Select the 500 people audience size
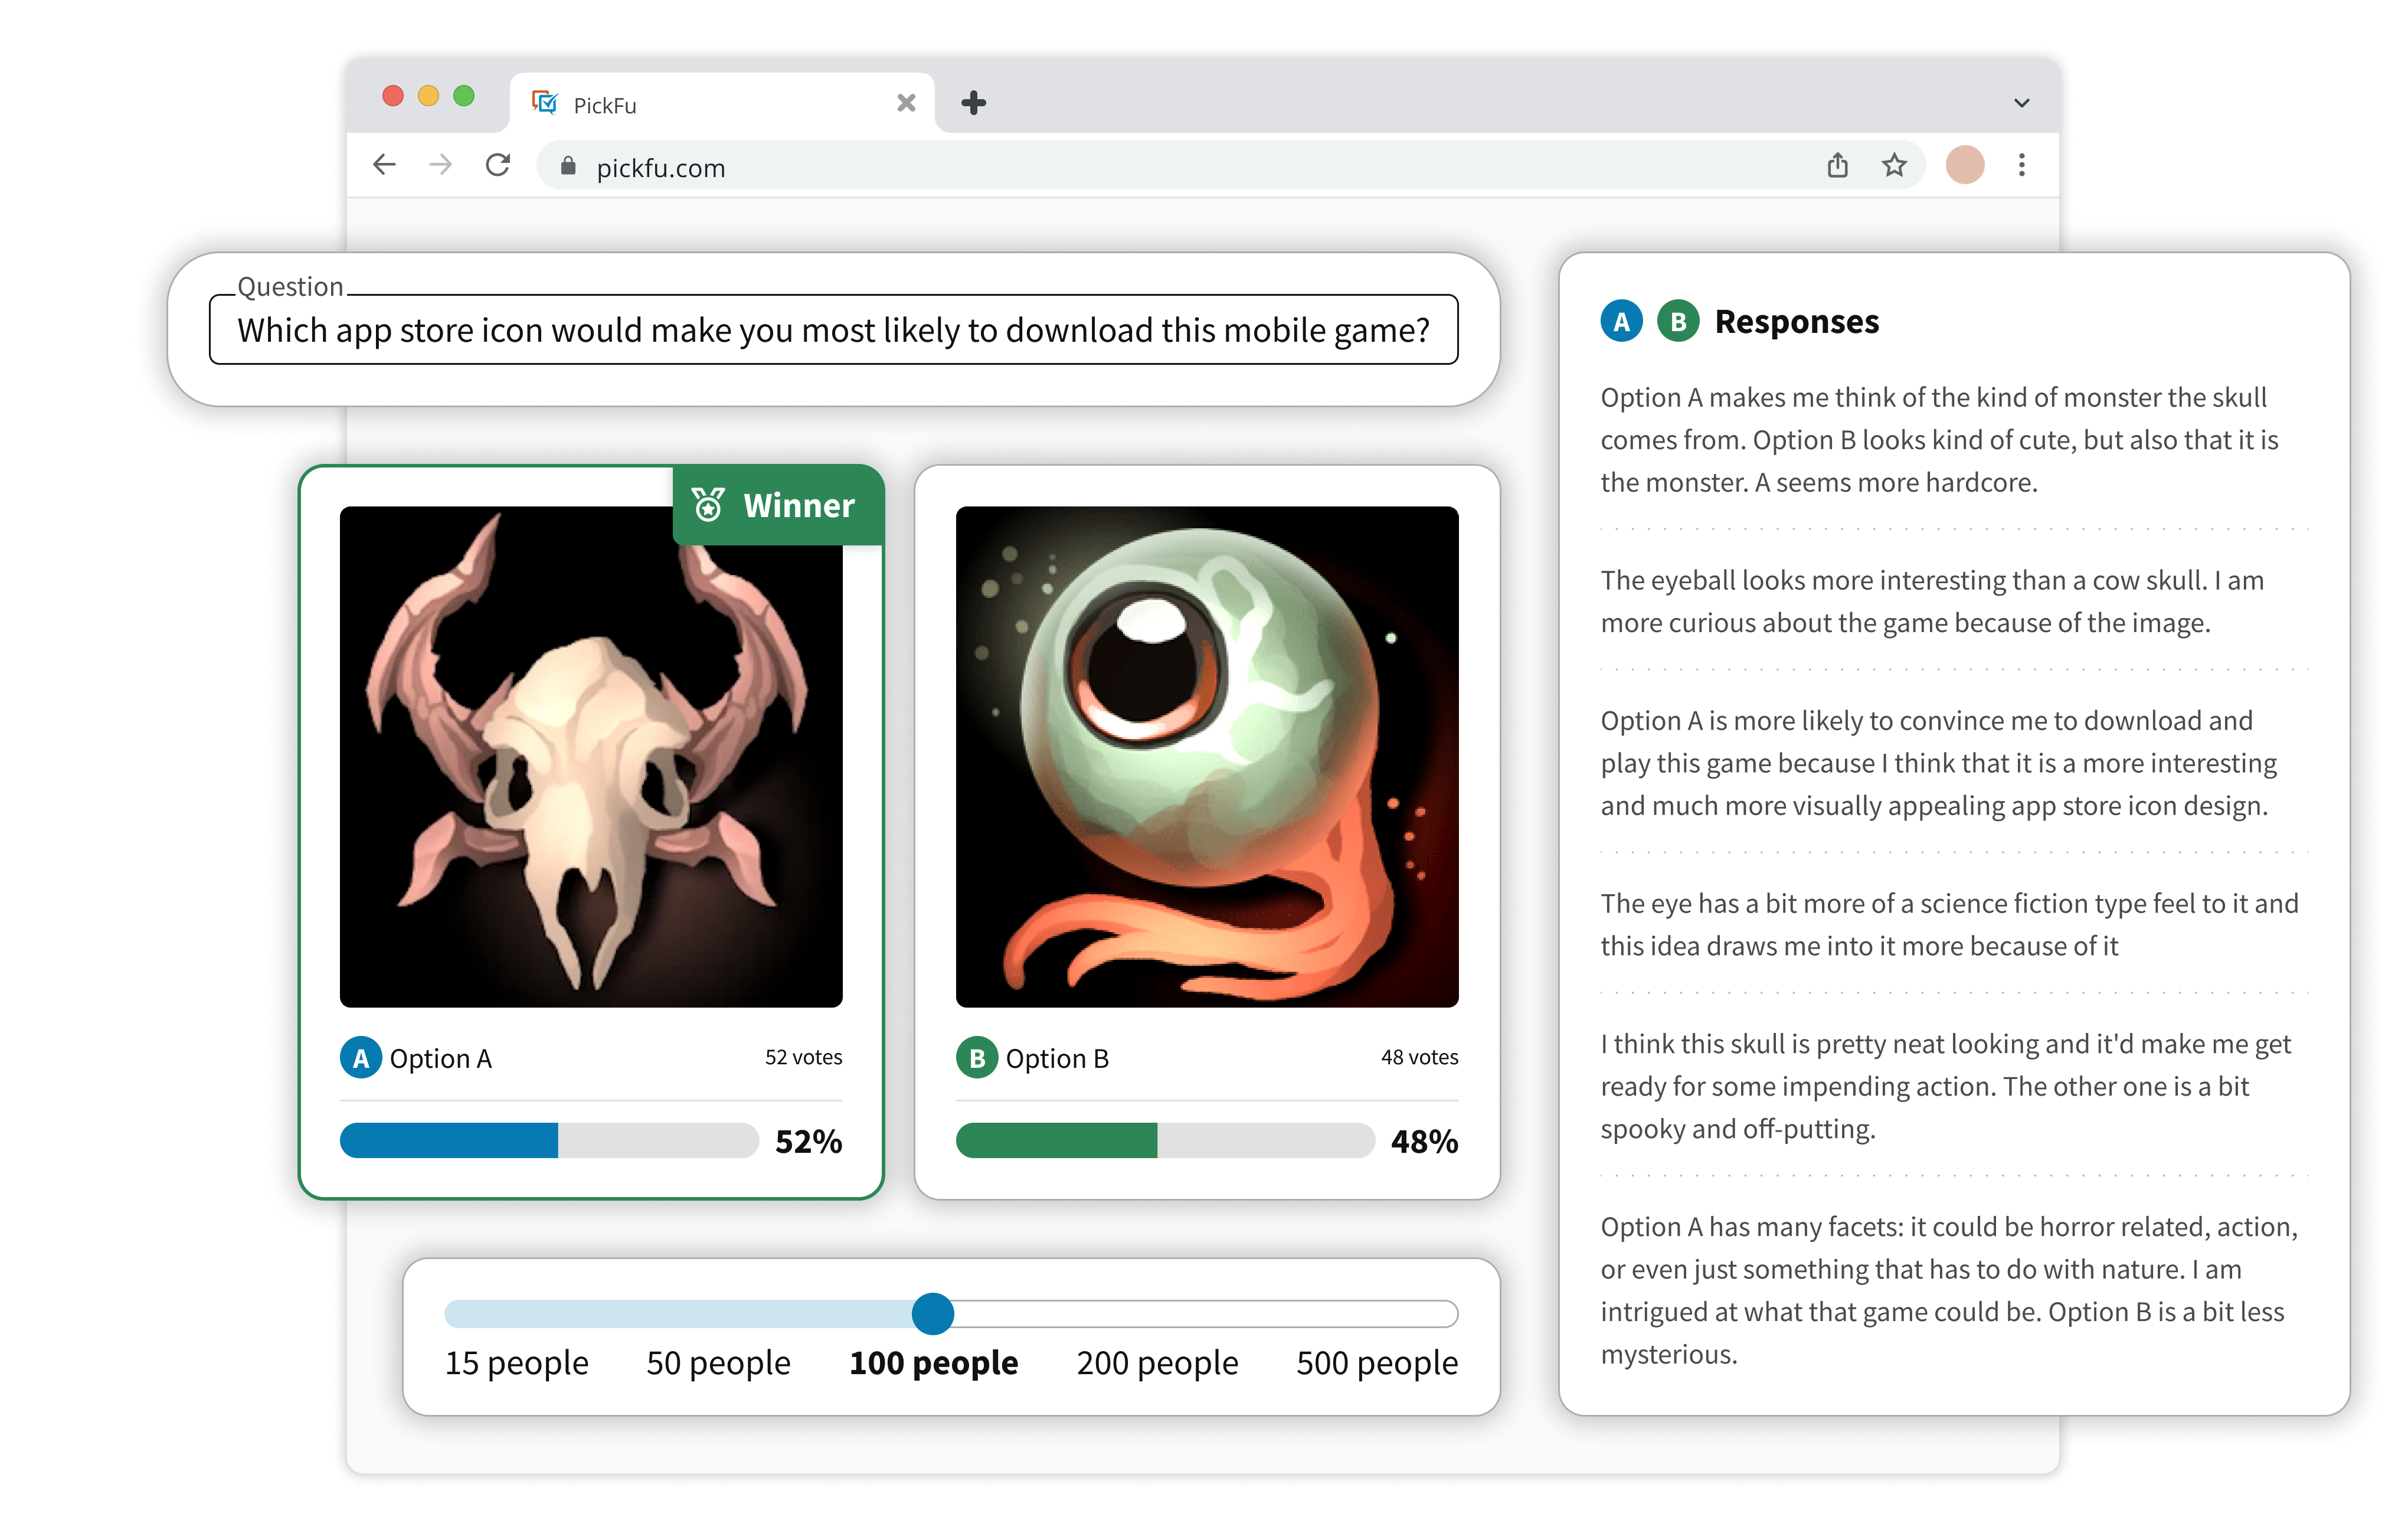The height and width of the screenshot is (1530, 2408). point(1376,1362)
